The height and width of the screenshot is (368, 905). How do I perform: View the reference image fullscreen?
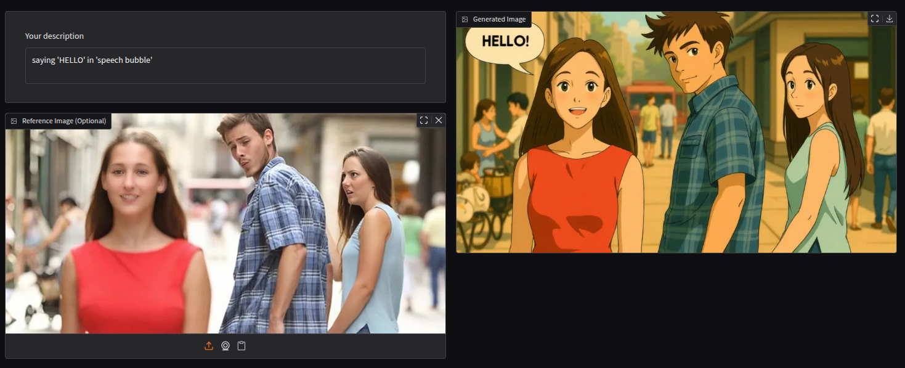424,120
